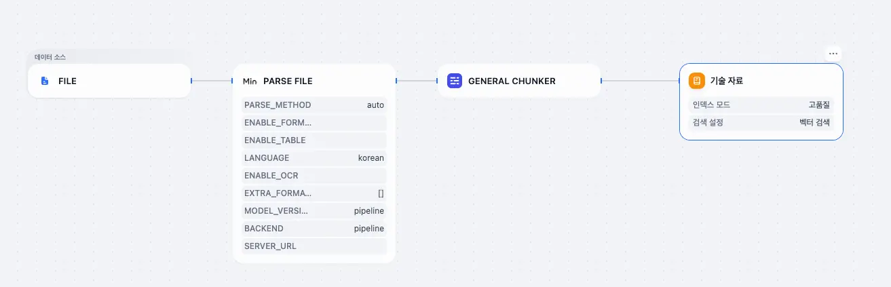Click the SERVER_URL parameter row
Image resolution: width=891 pixels, height=287 pixels.
[x=314, y=246]
